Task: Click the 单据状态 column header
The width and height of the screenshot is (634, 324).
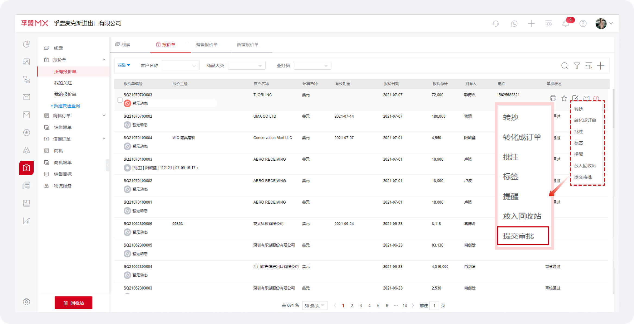Action: [554, 84]
